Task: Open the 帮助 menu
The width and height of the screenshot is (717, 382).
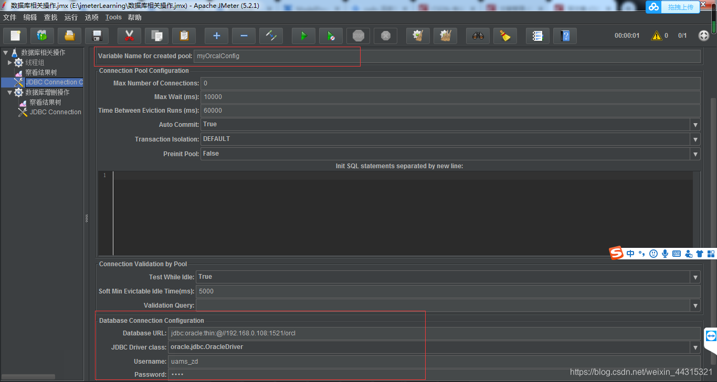Action: click(x=135, y=17)
